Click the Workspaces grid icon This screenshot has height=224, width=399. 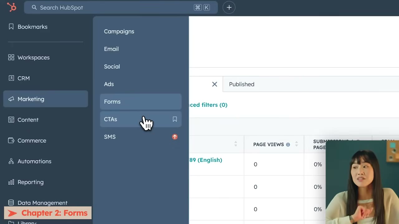(x=11, y=58)
